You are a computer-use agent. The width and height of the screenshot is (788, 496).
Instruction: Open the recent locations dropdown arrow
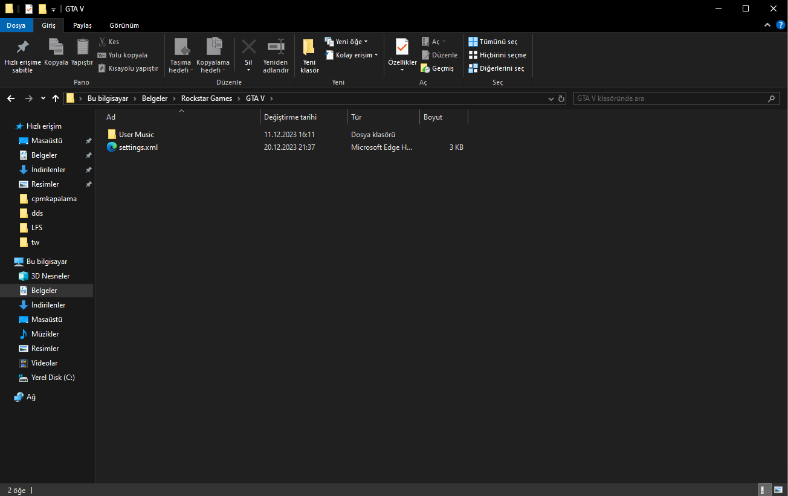click(43, 98)
